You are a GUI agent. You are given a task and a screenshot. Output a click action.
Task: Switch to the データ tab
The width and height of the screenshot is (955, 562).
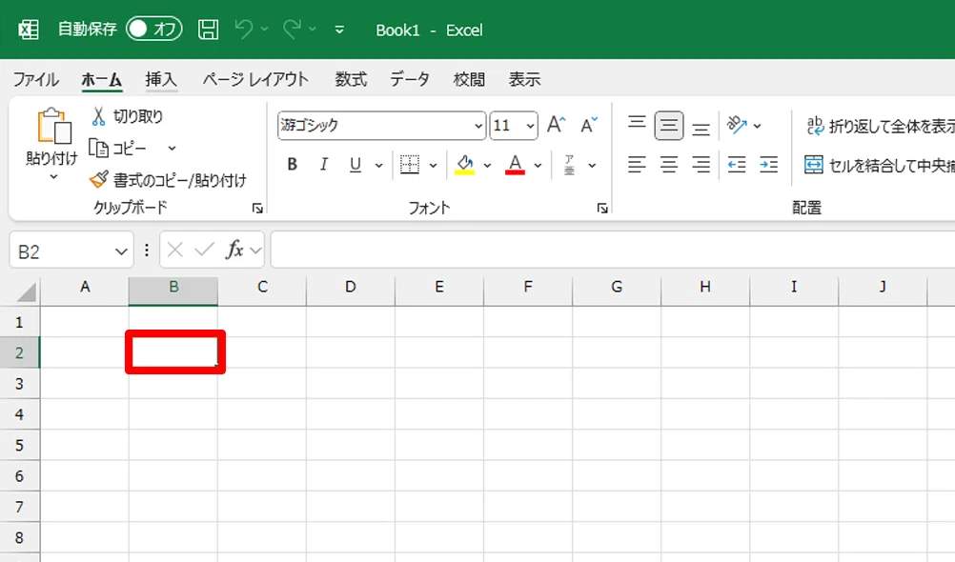click(410, 79)
